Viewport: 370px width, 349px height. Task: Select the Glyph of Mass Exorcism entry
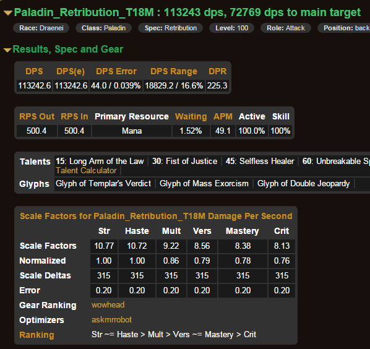point(204,184)
